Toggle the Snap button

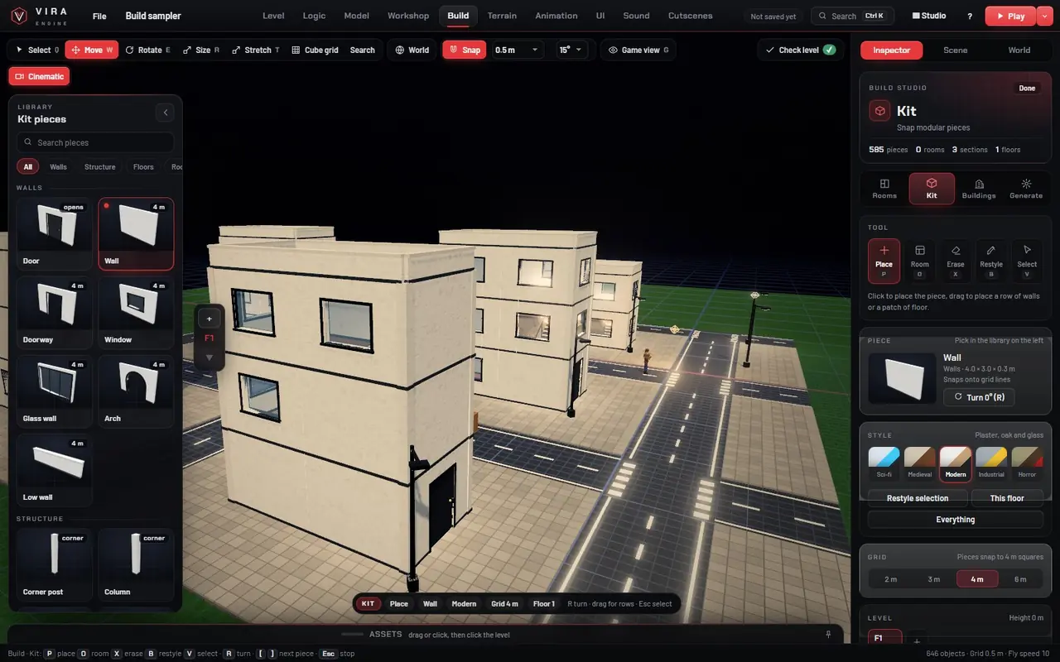click(465, 50)
